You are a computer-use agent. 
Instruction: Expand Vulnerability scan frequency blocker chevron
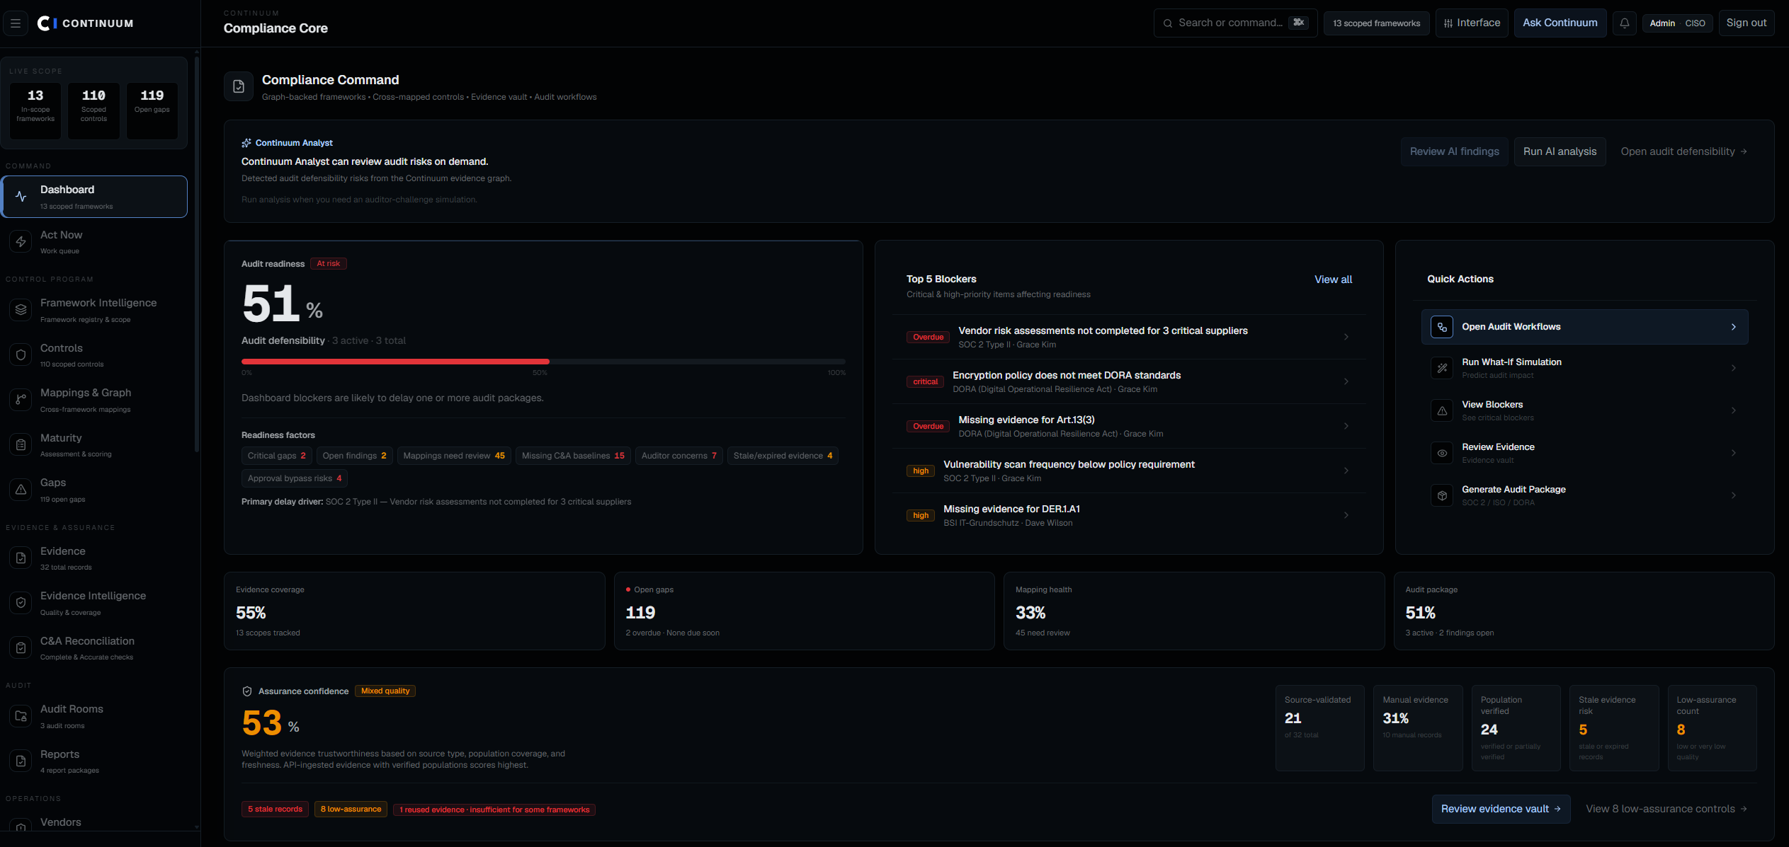click(1346, 471)
